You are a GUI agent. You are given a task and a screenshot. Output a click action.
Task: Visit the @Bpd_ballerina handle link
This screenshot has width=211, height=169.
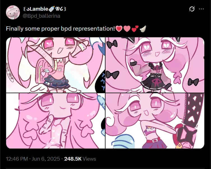[x=42, y=16]
